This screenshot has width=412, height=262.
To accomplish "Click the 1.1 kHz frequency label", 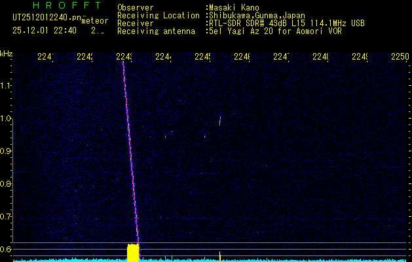I will (x=5, y=86).
